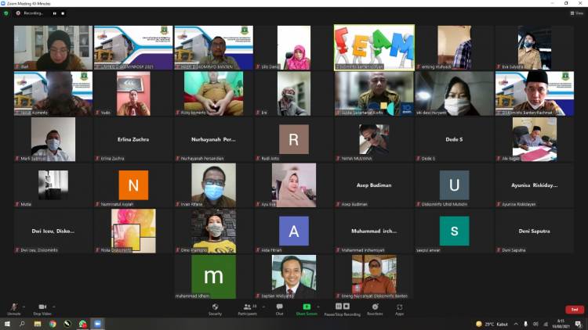Stop recording from top-left indicator
Image resolution: width=588 pixels, height=330 pixels.
tap(63, 13)
